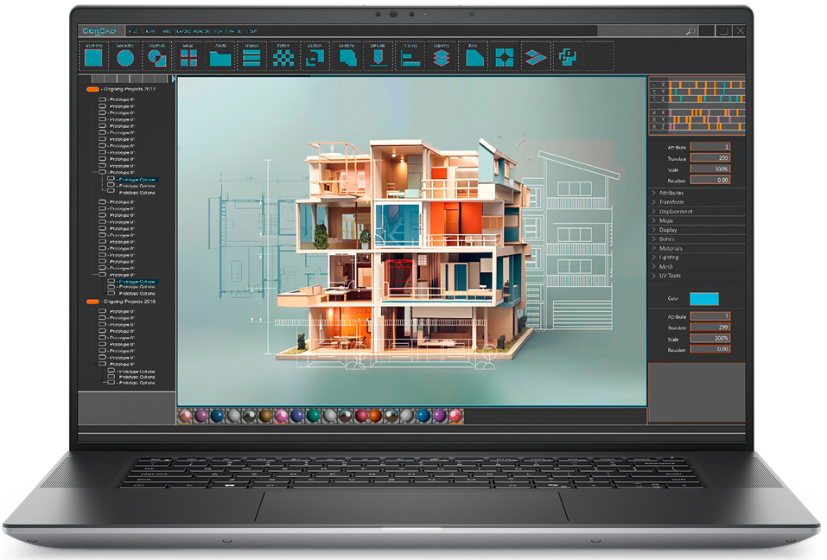Toggle the orange marker on Ongoing Projects 2018
Image resolution: width=827 pixels, height=560 pixels.
click(92, 302)
